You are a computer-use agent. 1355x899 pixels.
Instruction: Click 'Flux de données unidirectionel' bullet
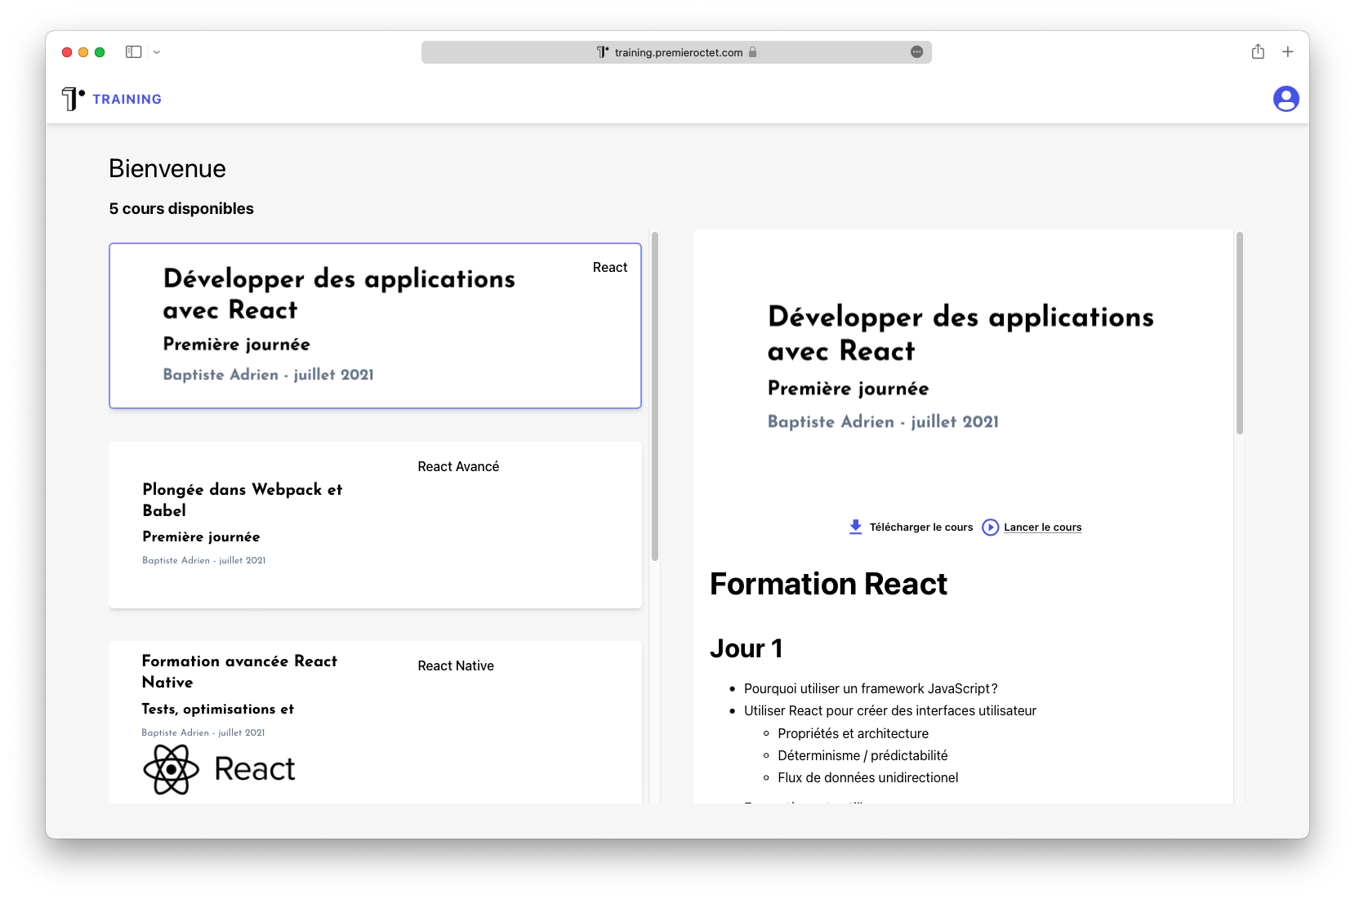[868, 778]
